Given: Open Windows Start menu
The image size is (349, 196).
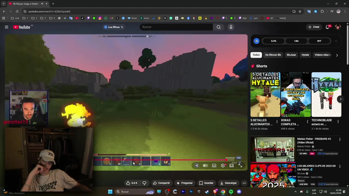Looking at the screenshot, I should (110, 192).
